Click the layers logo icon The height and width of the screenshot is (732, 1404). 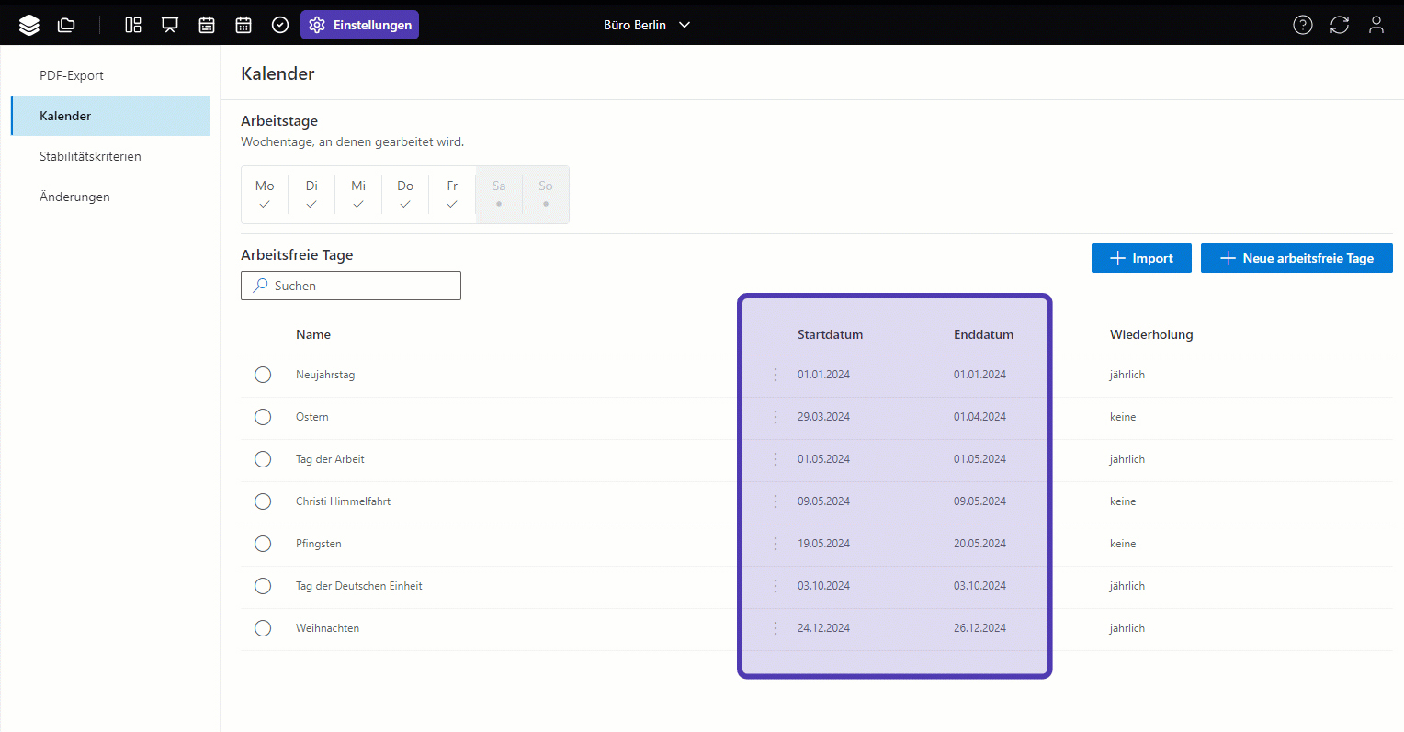tap(29, 25)
